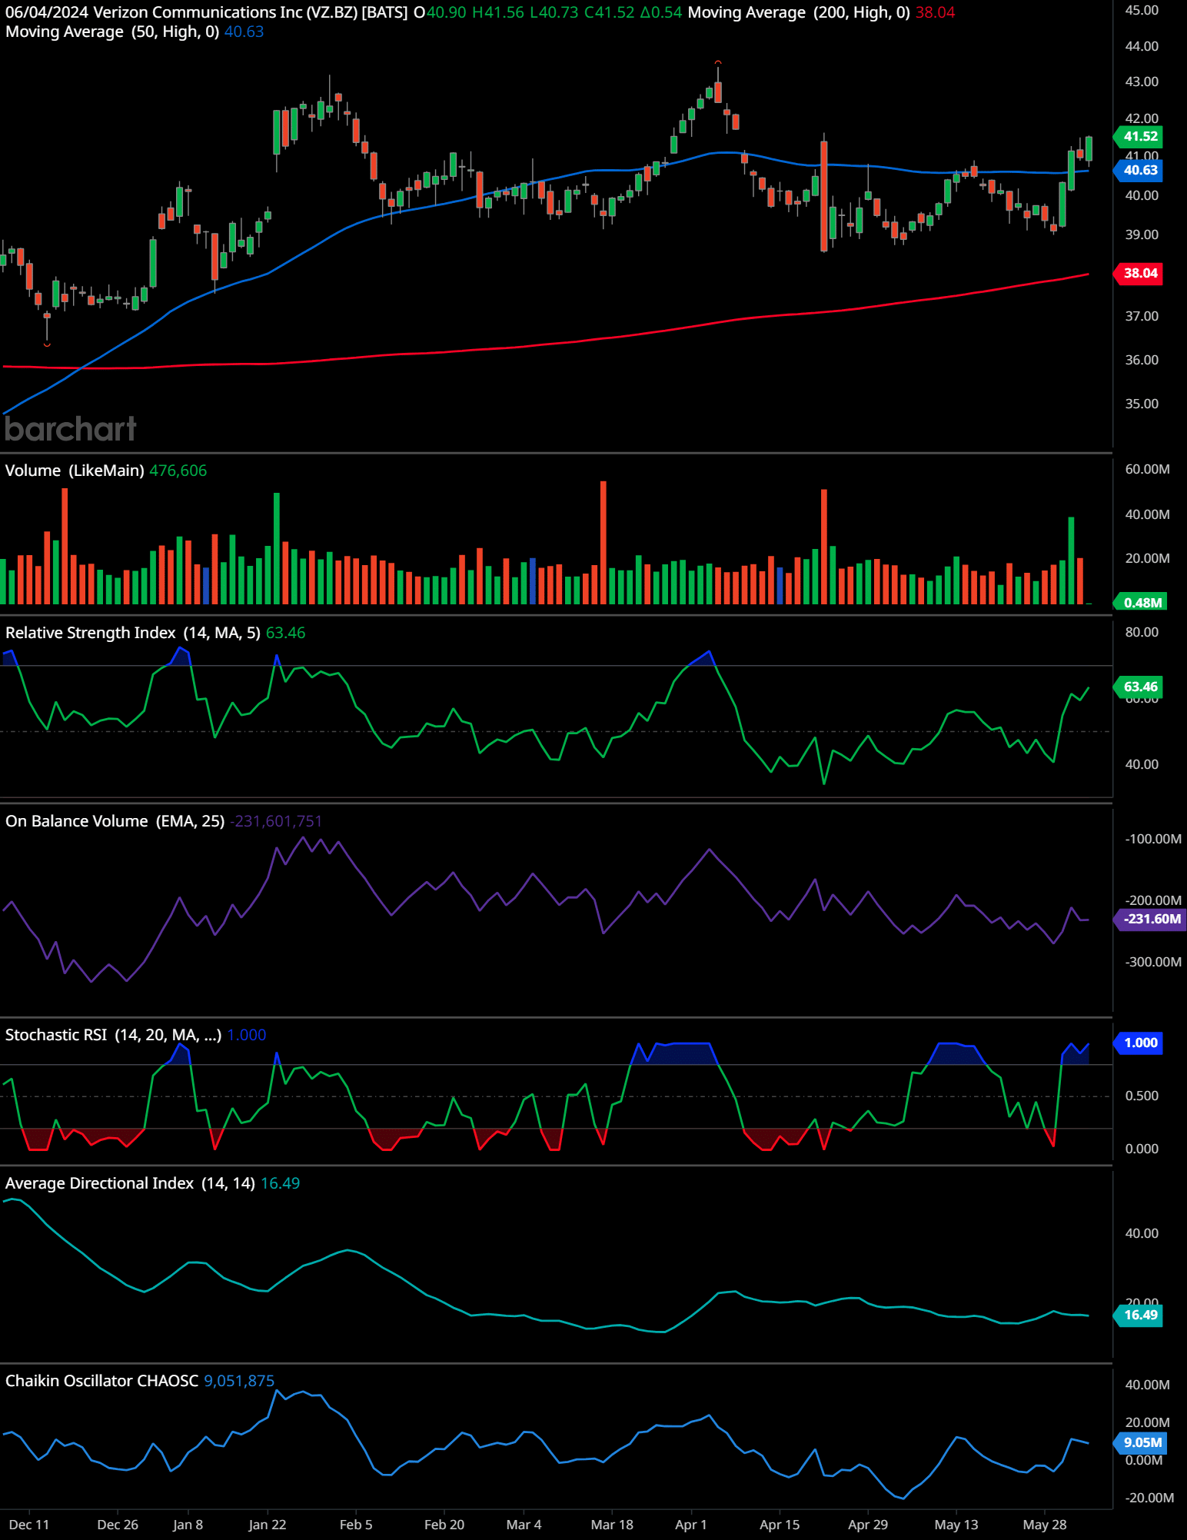
Task: Click the Stochastic RSI label
Action: coord(113,1035)
